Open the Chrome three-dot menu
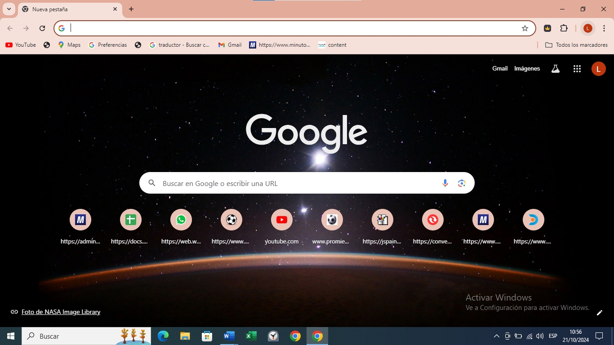The image size is (614, 345). [x=604, y=28]
